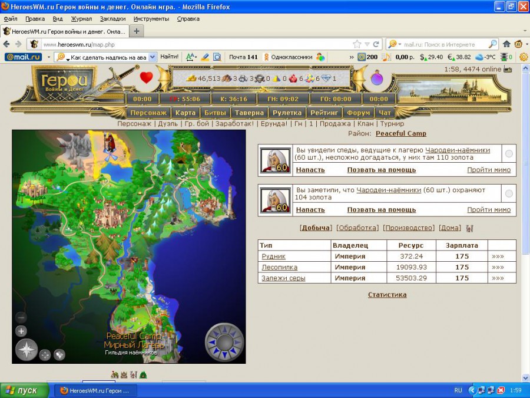Open the Инструменты menu

coord(151,19)
